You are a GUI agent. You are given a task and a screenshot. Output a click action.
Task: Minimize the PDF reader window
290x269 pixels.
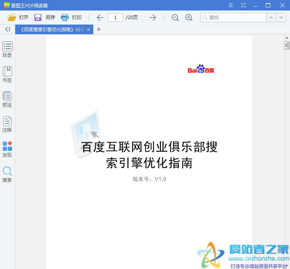(x=256, y=5)
